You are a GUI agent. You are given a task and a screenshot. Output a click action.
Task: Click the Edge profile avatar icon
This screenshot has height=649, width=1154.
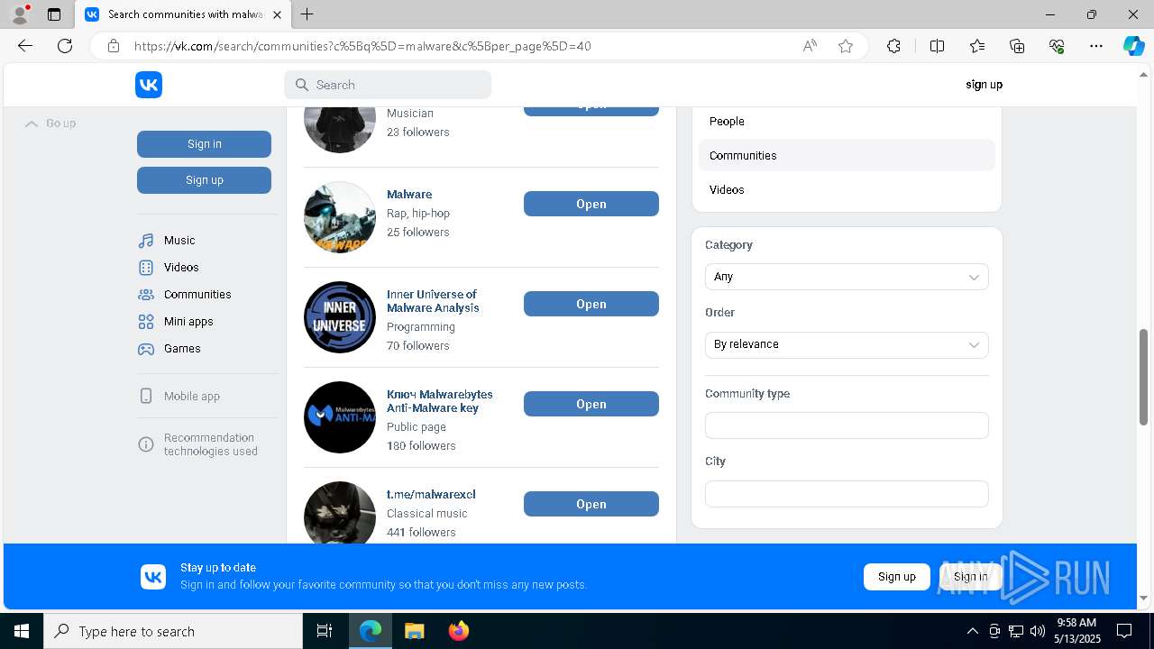(20, 14)
